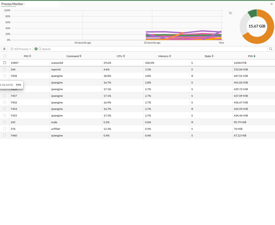
Task: Select the urlfilter command cell
Action: point(76,129)
